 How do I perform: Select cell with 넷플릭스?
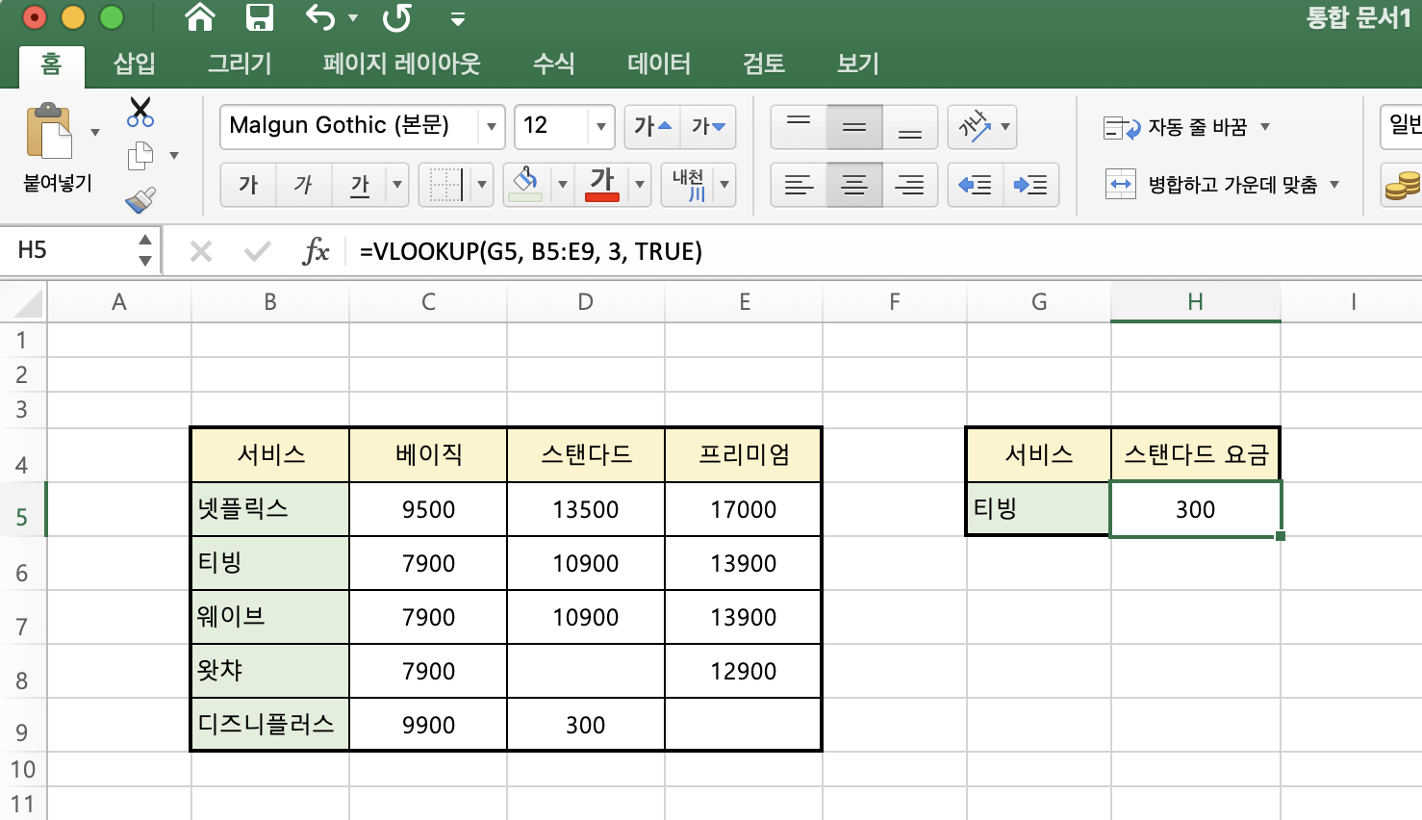coord(270,509)
